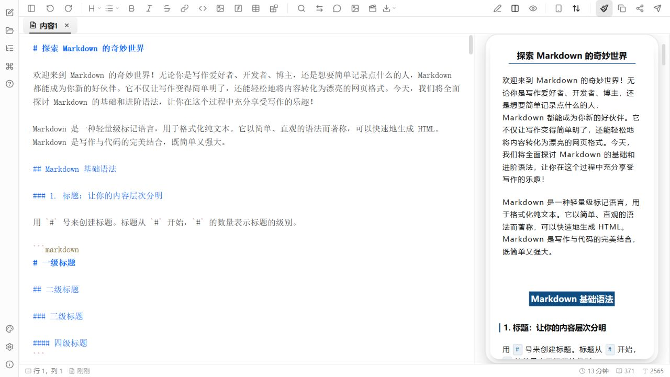
Task: Click the paper plane publish icon
Action: [x=657, y=8]
